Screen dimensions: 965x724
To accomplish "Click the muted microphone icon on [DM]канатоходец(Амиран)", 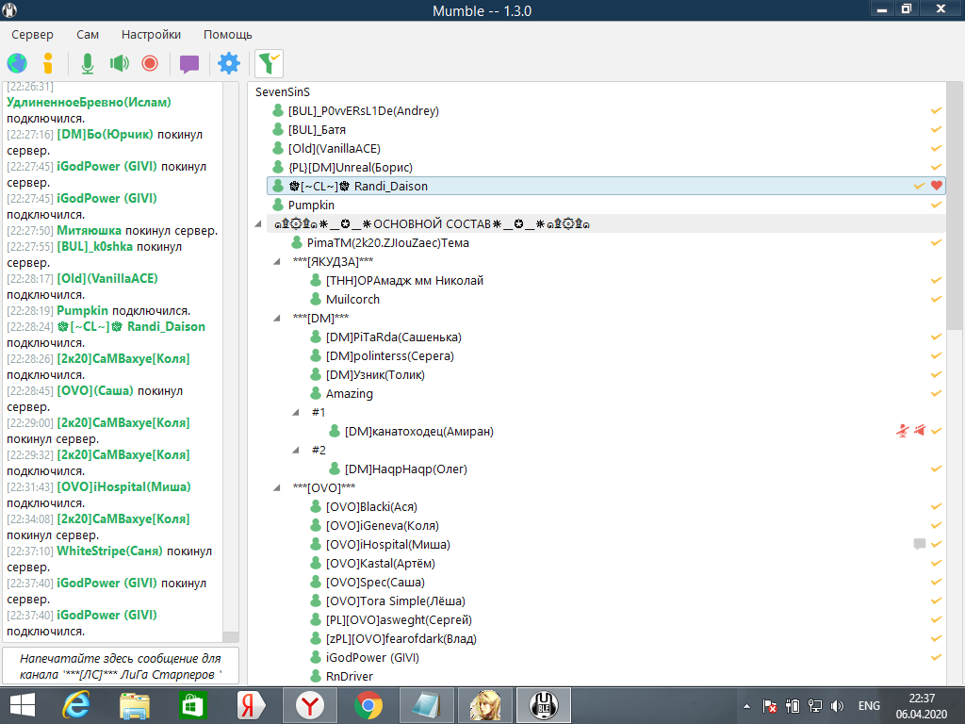I will (902, 431).
